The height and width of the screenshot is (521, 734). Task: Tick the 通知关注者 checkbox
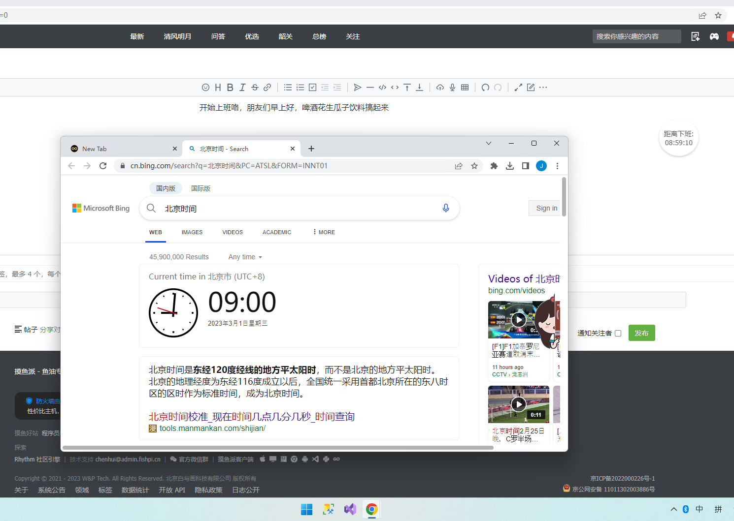click(x=618, y=334)
